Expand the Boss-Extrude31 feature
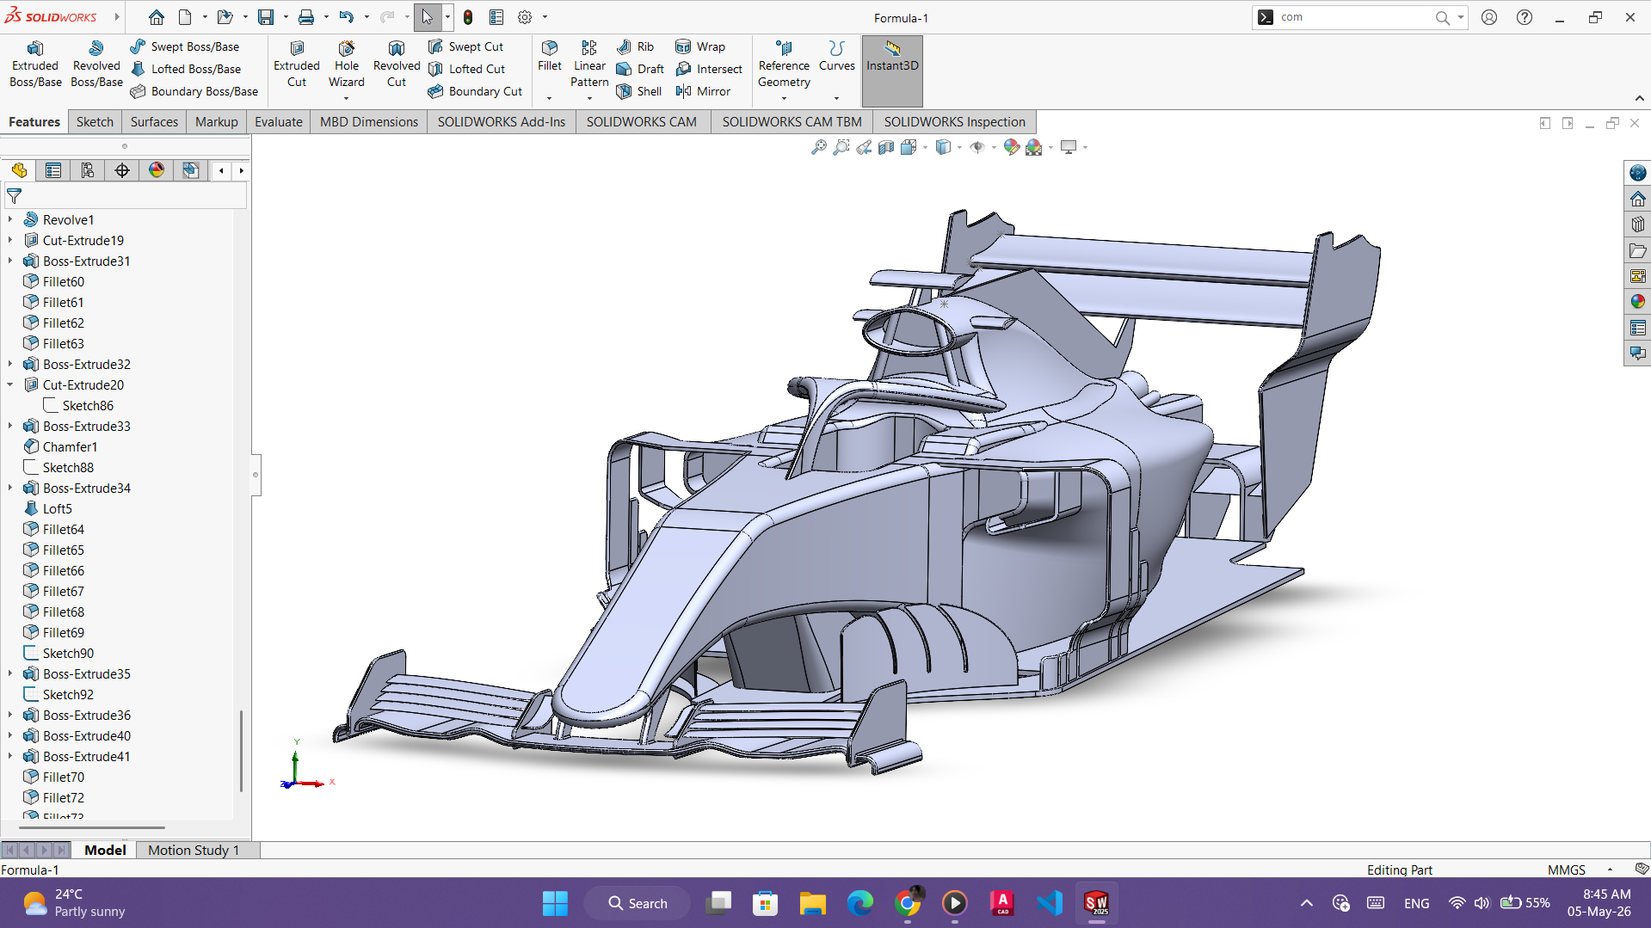The image size is (1651, 928). pos(10,261)
